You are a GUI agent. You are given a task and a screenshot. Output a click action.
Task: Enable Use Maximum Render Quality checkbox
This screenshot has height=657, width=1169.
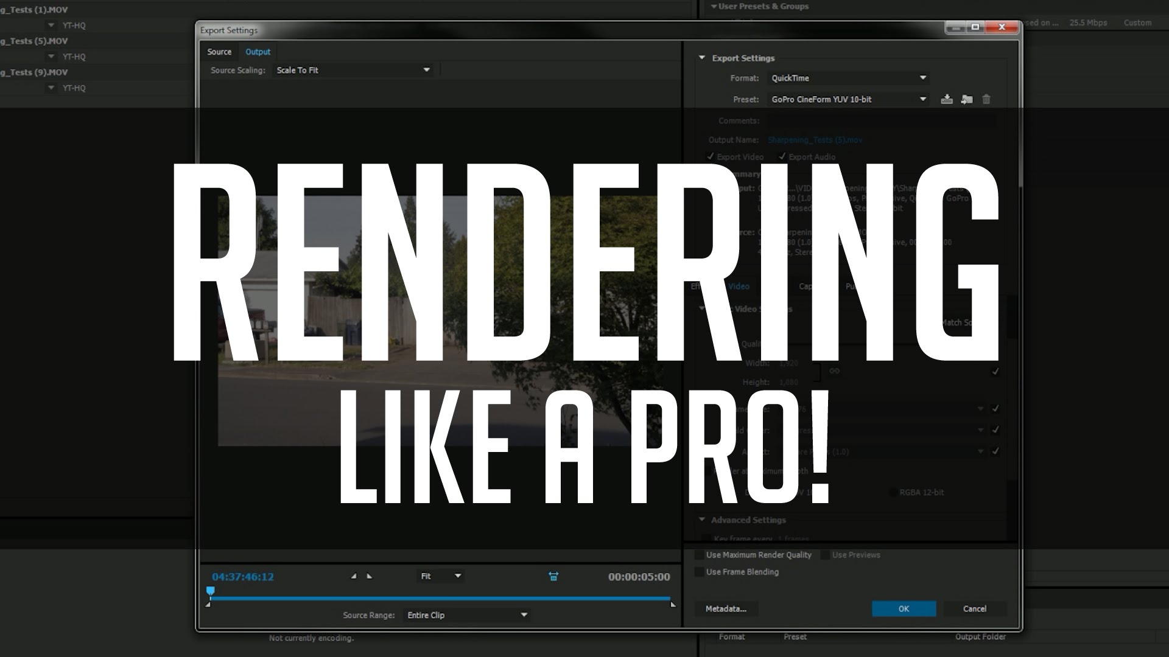click(x=700, y=555)
